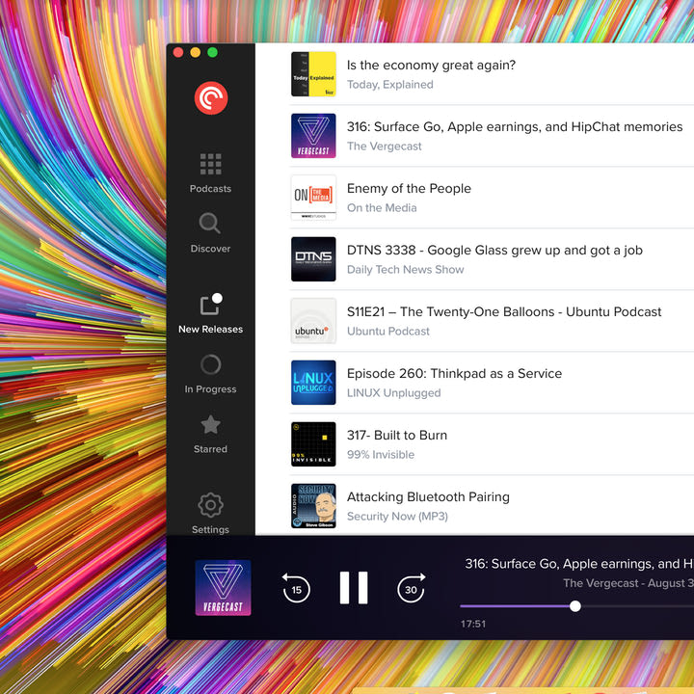The height and width of the screenshot is (694, 694).
Task: Open episode "S11E21 – The Twenty-One Balloons"
Action: 504,312
